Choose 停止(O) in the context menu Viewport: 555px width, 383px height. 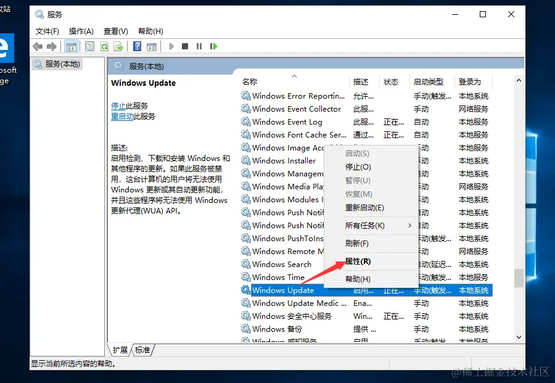pos(371,167)
